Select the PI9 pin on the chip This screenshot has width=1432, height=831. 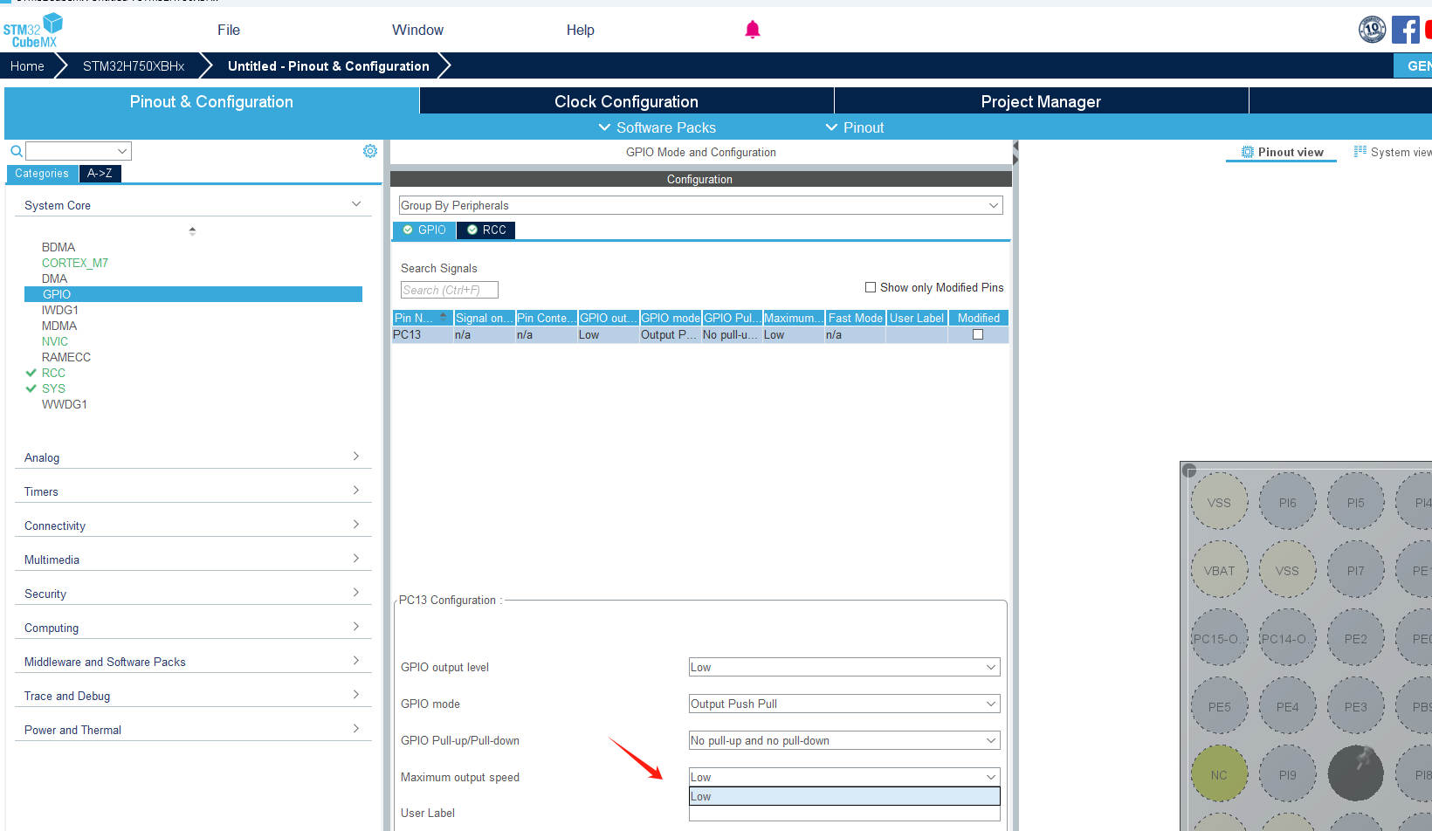(1288, 775)
